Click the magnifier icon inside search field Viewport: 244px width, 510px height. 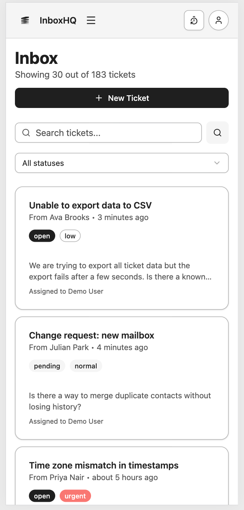click(x=26, y=133)
